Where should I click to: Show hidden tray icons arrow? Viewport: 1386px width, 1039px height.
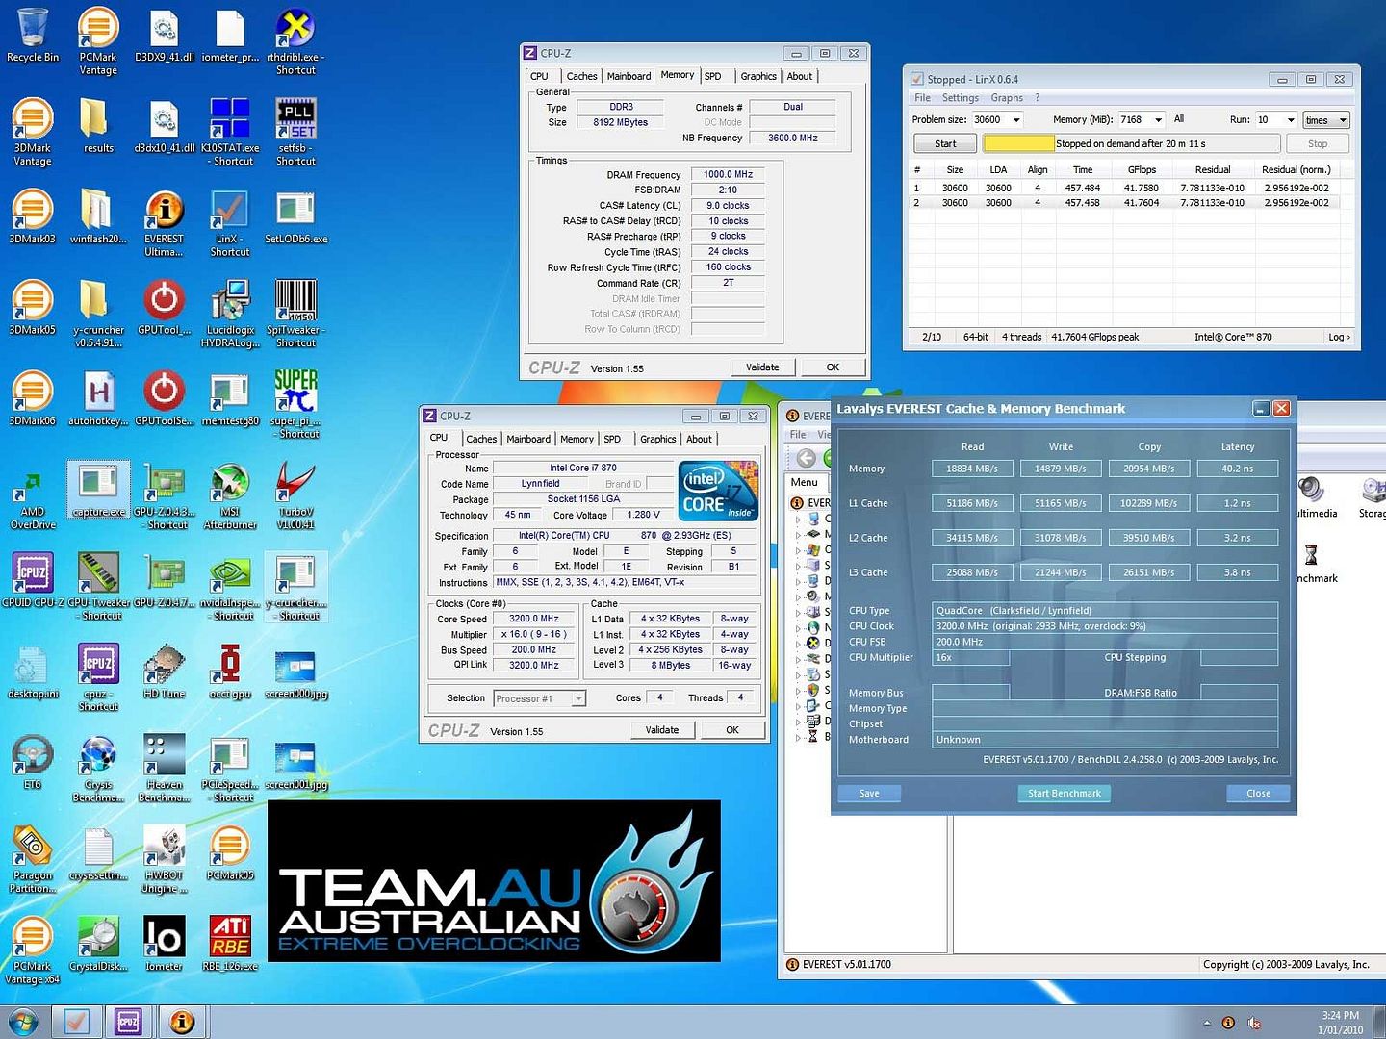(1206, 1023)
